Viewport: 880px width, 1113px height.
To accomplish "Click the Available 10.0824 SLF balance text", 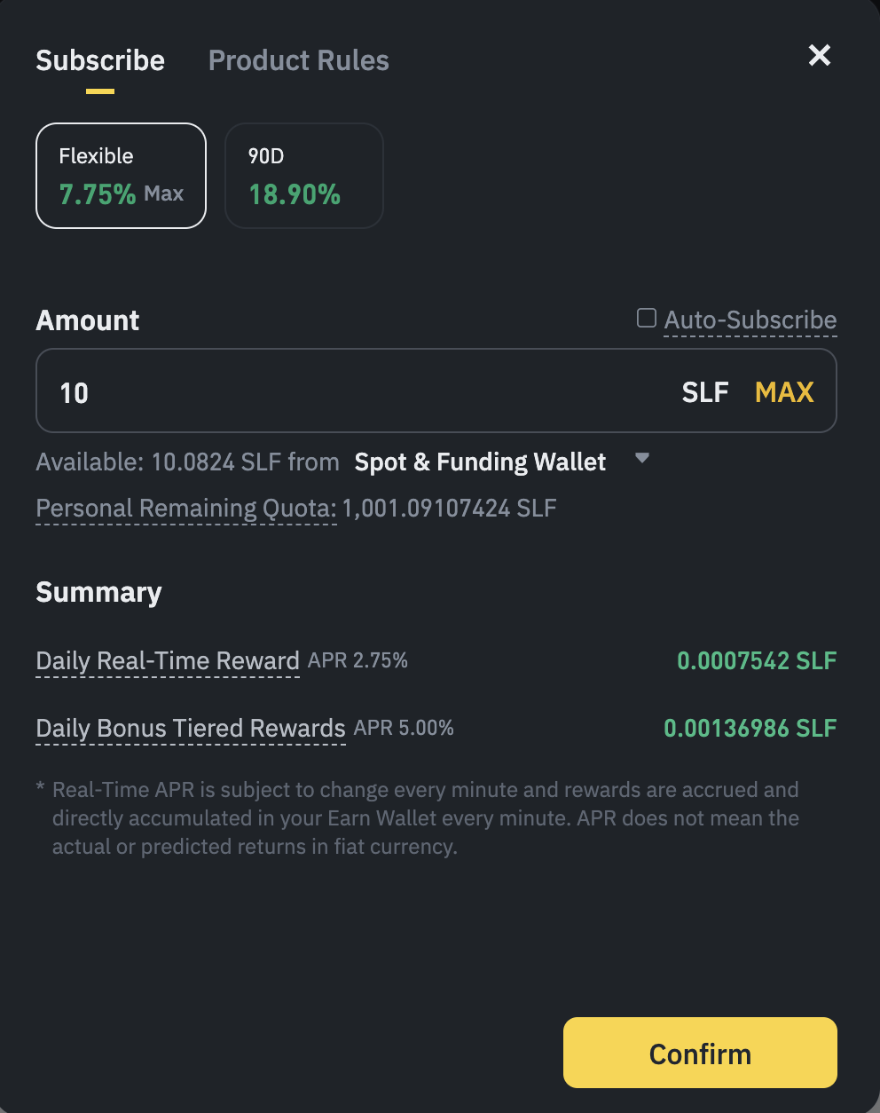I will 187,462.
